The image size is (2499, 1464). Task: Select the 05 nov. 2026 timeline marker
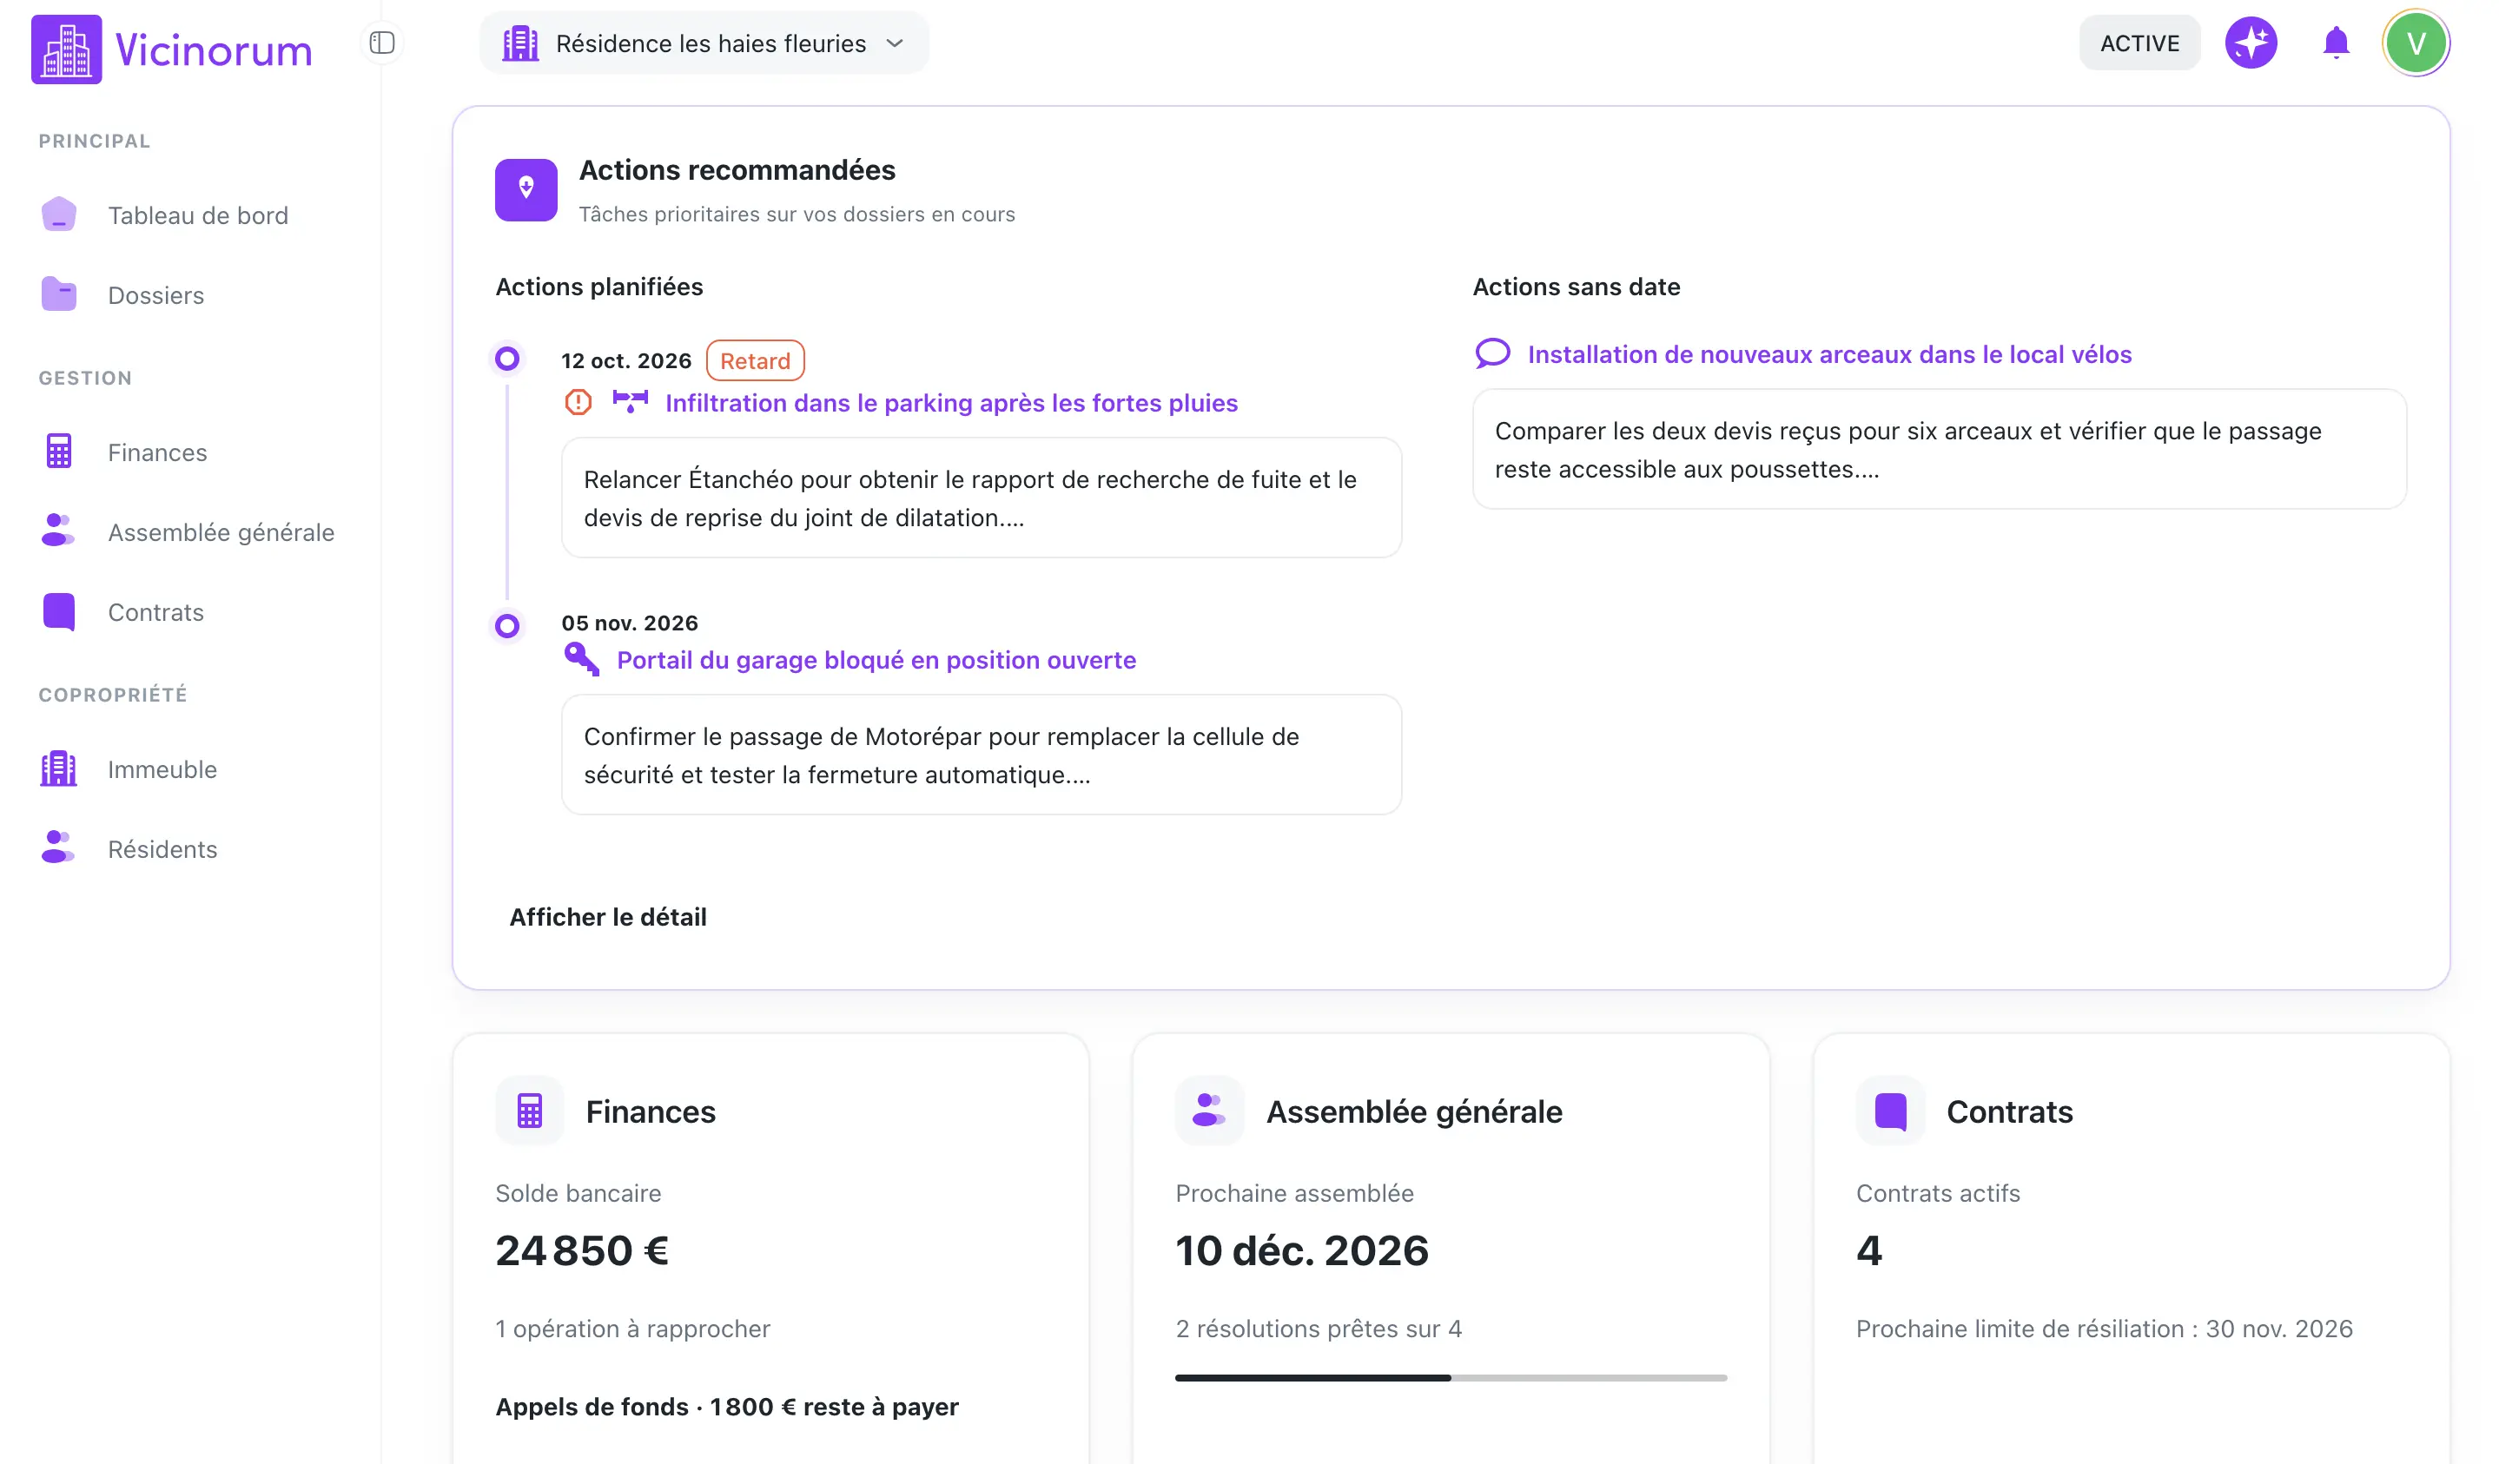coord(506,625)
